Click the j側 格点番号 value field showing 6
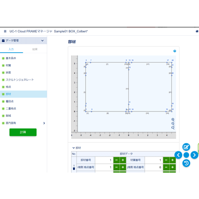The height and width of the screenshot is (199, 199). (x=154, y=167)
